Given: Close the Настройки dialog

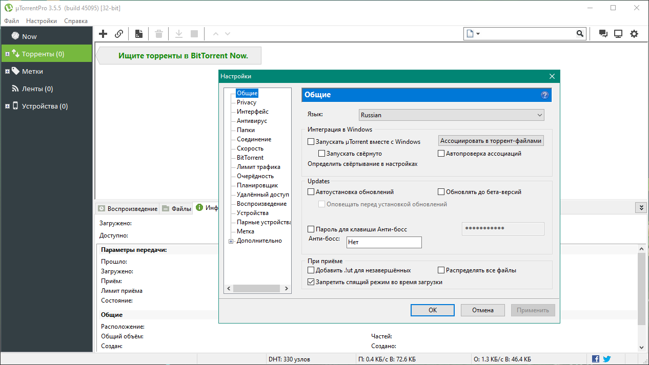Looking at the screenshot, I should click(552, 76).
